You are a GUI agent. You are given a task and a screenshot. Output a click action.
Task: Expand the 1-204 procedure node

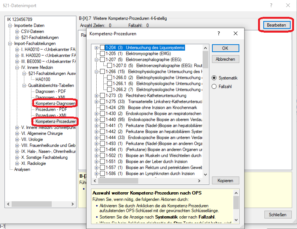[96, 48]
